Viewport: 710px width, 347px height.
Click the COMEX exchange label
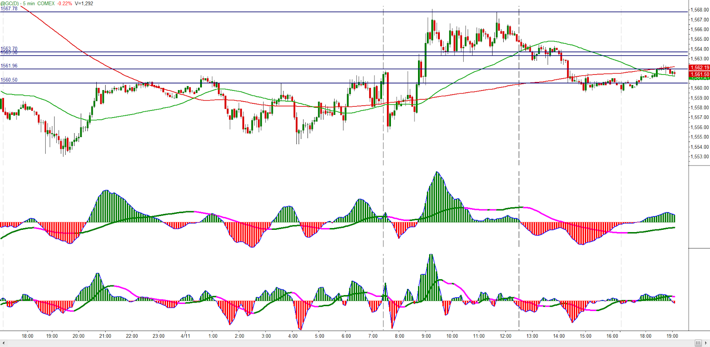[46, 3]
